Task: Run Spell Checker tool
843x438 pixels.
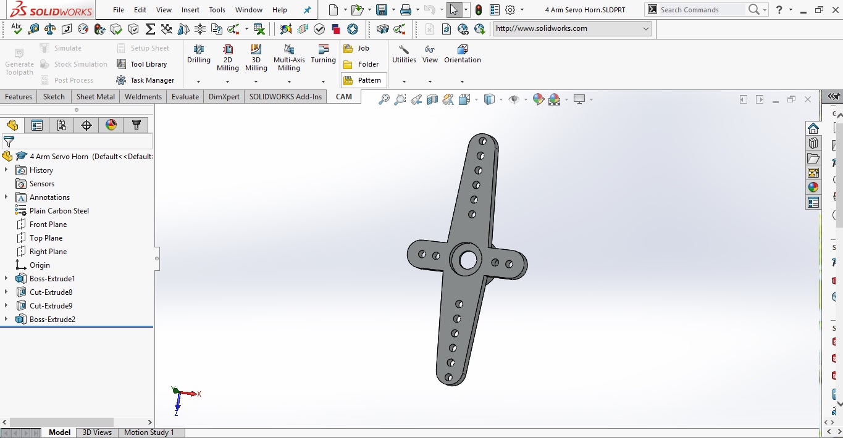Action: 17,29
